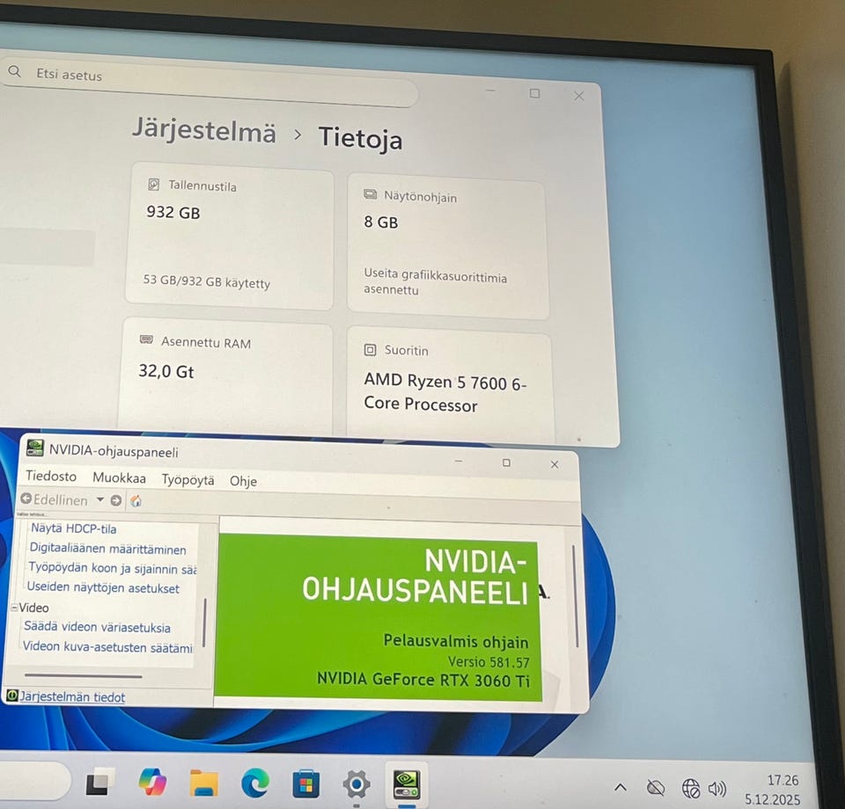Open File Explorer from the taskbar

coord(203,783)
